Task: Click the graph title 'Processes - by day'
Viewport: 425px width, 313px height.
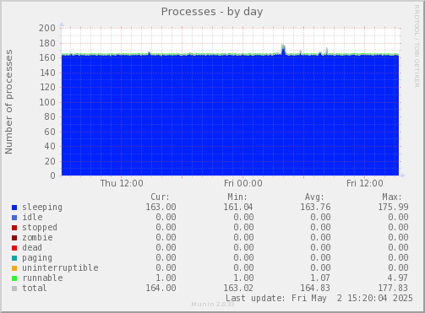Action: [x=212, y=12]
